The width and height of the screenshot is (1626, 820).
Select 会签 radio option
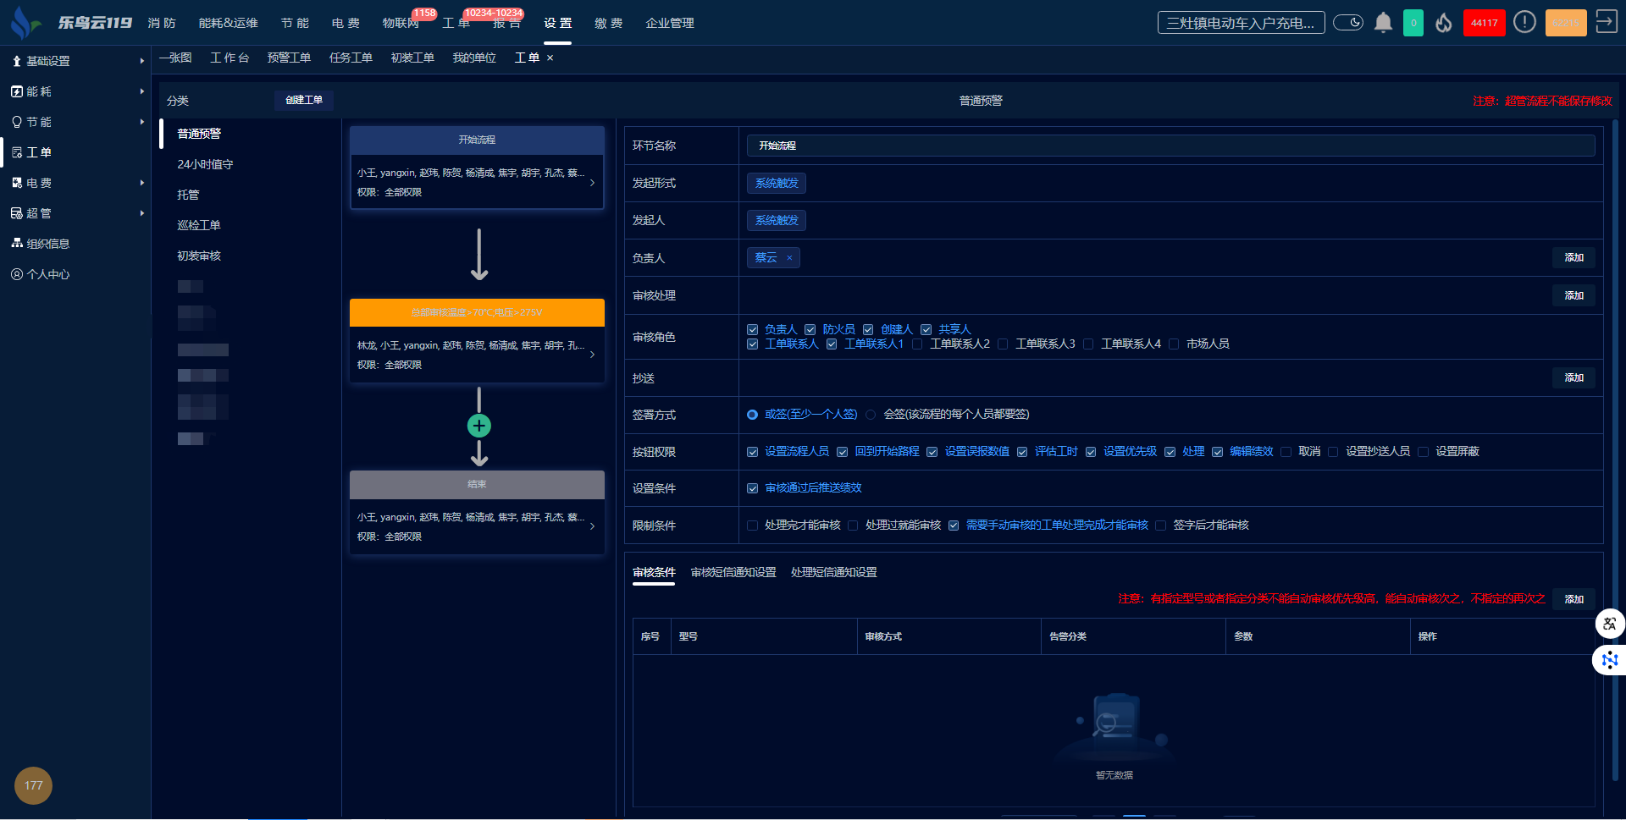(x=871, y=415)
